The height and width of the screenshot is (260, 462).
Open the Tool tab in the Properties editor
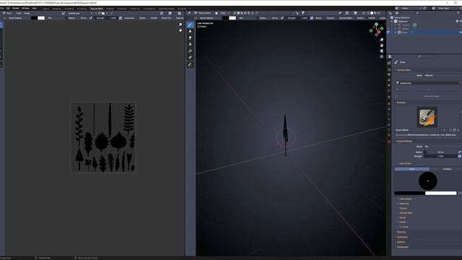389,63
